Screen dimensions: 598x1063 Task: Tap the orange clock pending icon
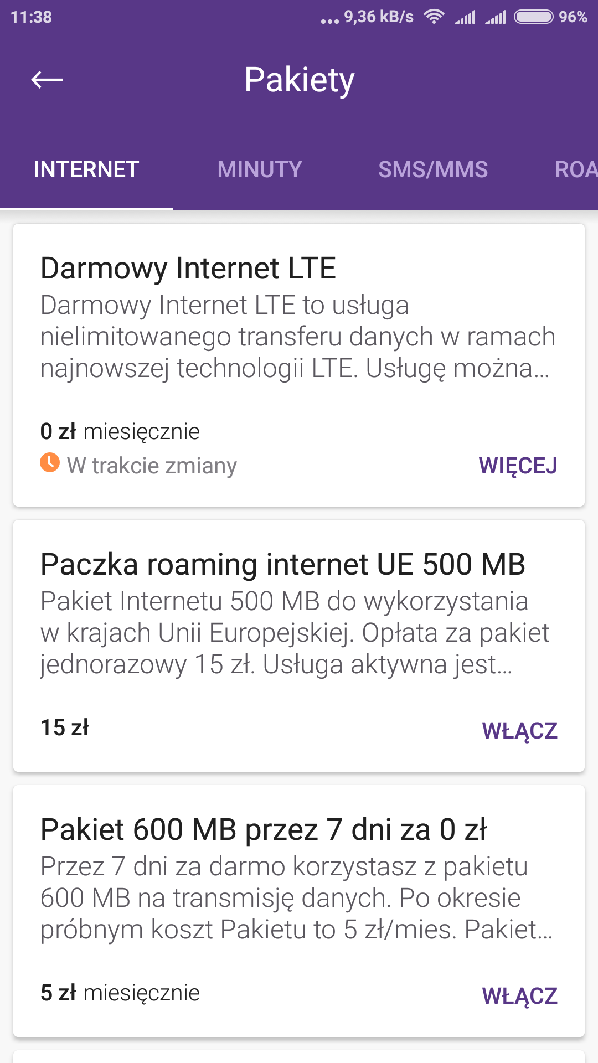point(50,462)
